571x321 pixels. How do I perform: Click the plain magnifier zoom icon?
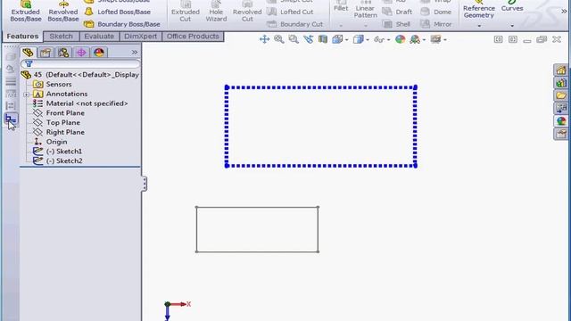279,39
